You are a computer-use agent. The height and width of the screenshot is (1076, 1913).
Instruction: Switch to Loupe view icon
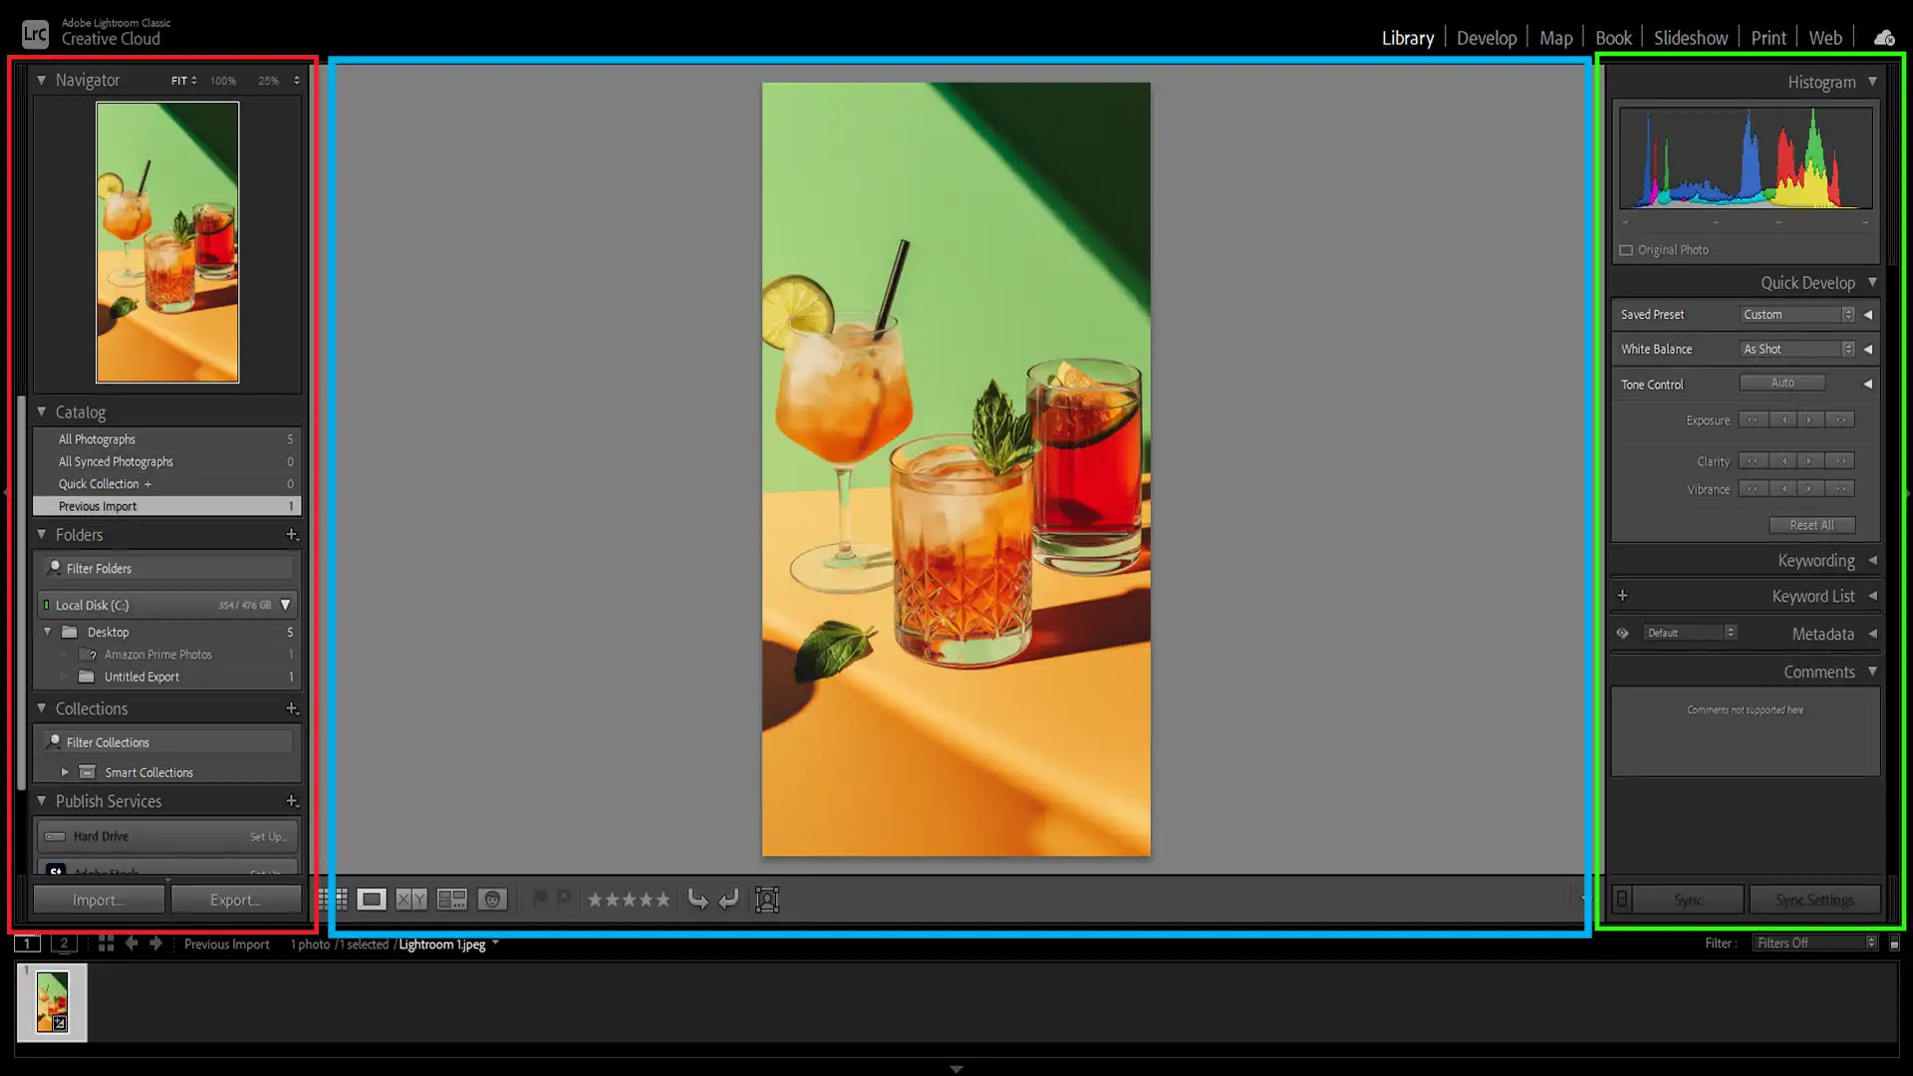pyautogui.click(x=372, y=900)
